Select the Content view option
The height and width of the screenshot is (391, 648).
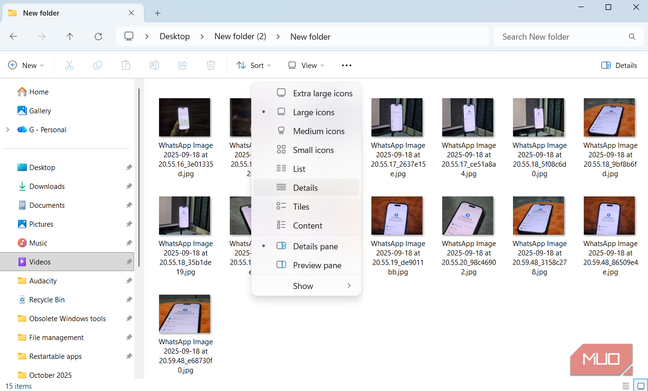click(306, 226)
